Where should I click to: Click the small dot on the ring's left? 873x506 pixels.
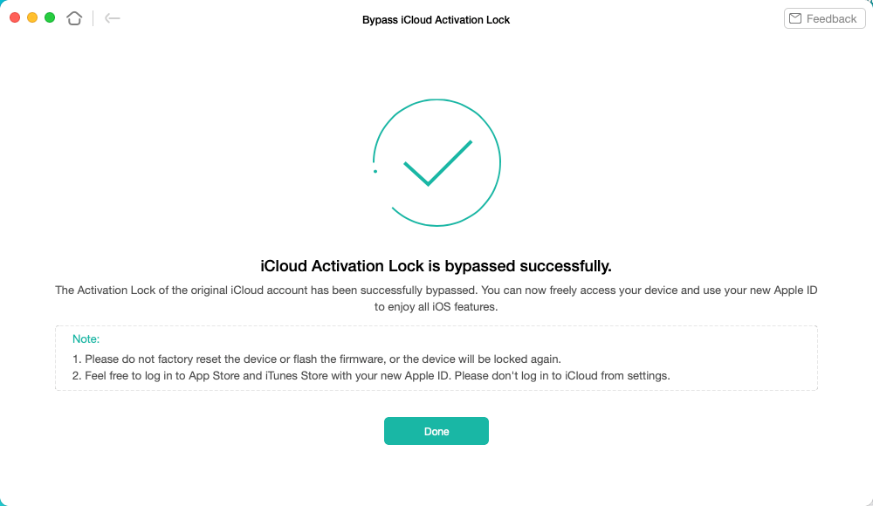[x=375, y=172]
